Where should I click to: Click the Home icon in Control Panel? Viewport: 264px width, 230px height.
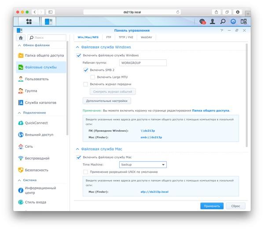[x=21, y=38]
